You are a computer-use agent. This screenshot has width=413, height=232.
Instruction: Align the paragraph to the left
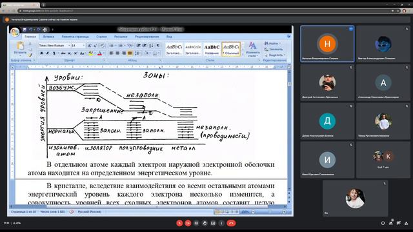click(112, 53)
